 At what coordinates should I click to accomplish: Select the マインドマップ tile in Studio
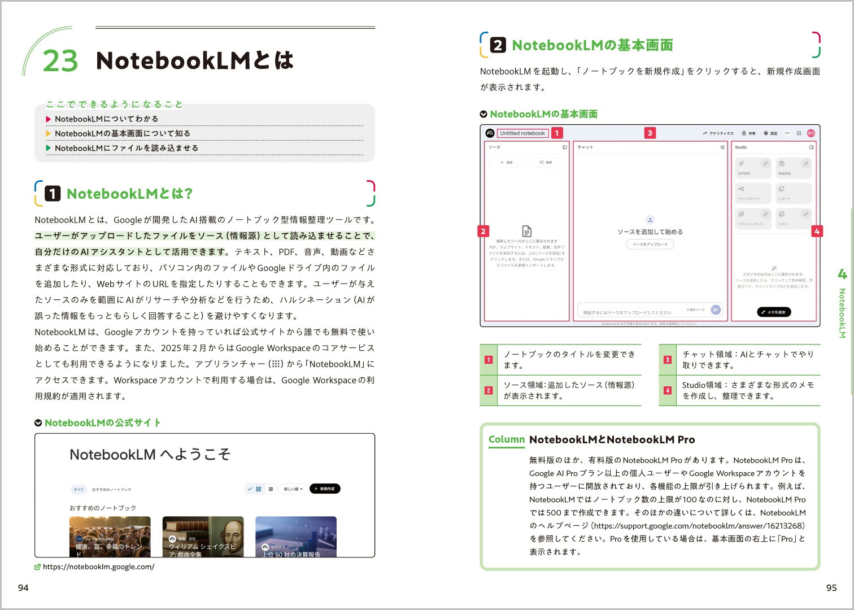tap(753, 193)
